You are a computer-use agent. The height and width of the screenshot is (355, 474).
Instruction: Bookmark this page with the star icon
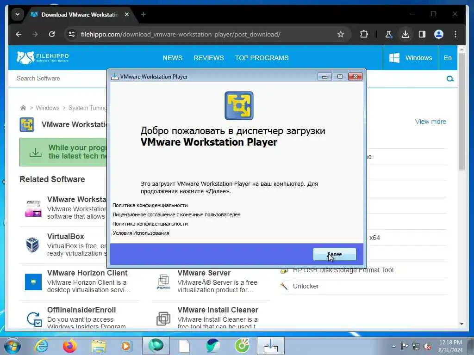341,34
